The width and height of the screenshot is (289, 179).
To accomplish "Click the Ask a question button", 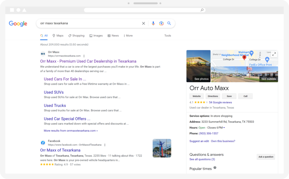I will [x=266, y=157].
